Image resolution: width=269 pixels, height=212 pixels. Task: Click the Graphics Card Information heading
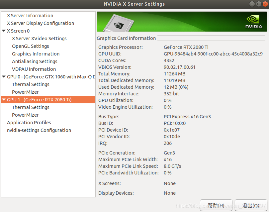[x=126, y=38]
